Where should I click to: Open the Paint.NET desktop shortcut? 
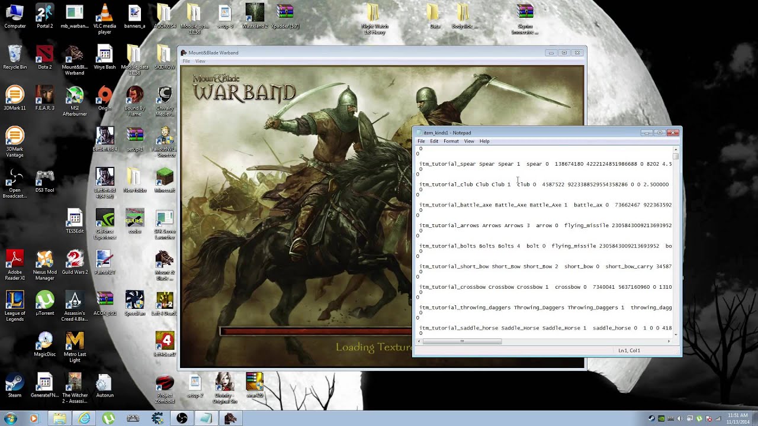(104, 262)
